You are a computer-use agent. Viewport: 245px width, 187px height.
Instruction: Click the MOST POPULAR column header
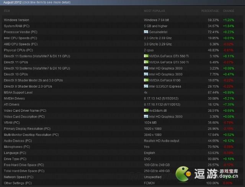tap(154, 11)
